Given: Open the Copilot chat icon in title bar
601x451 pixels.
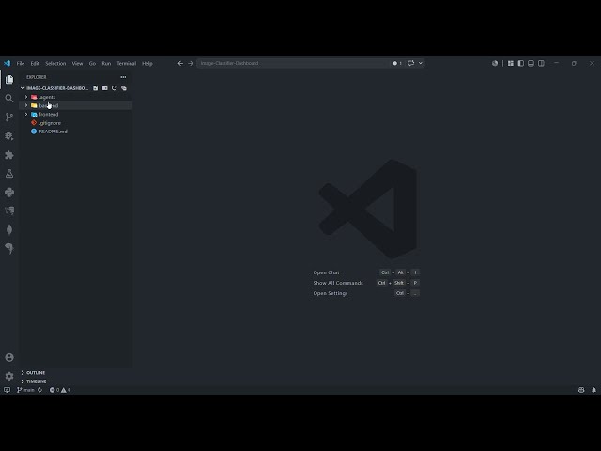Looking at the screenshot, I should [411, 63].
